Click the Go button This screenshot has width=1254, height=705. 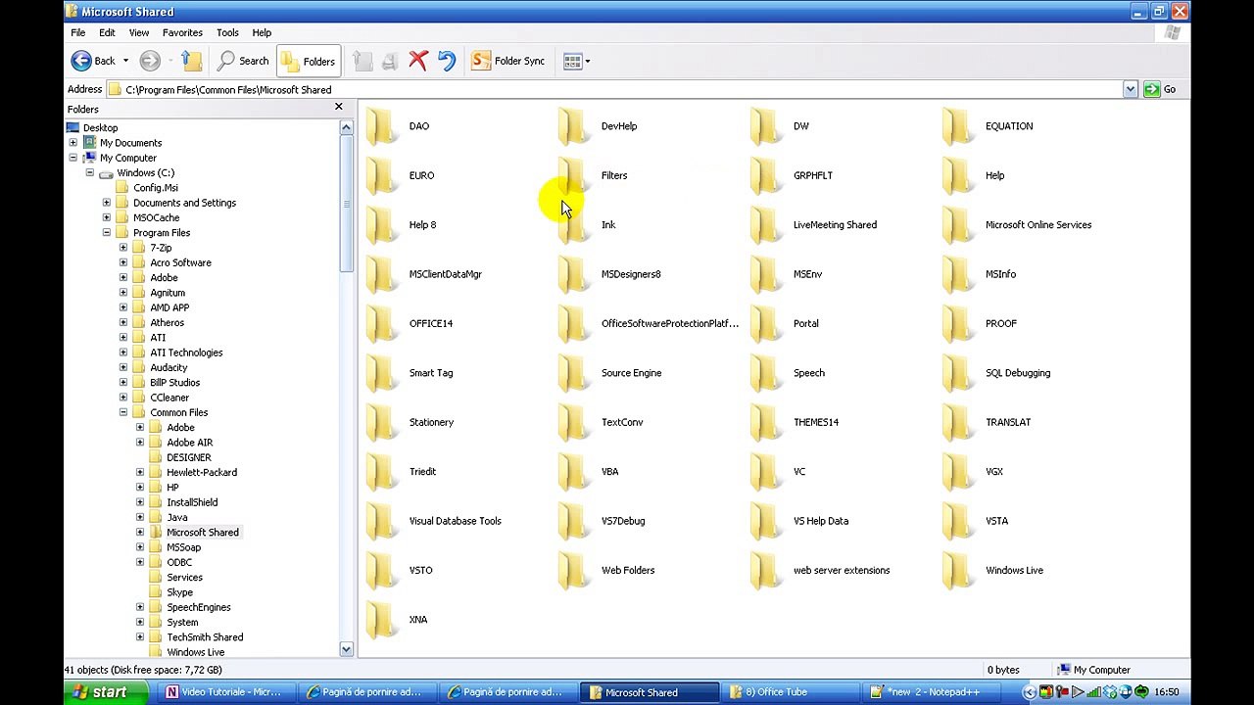pos(1161,89)
